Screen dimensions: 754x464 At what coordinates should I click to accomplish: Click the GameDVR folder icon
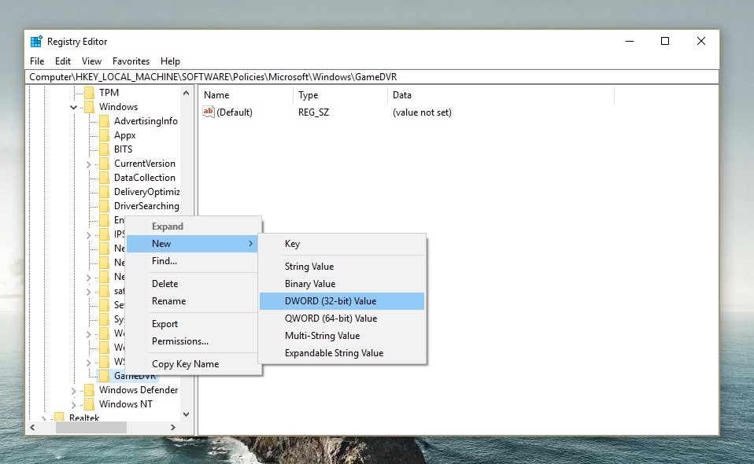[x=105, y=376]
